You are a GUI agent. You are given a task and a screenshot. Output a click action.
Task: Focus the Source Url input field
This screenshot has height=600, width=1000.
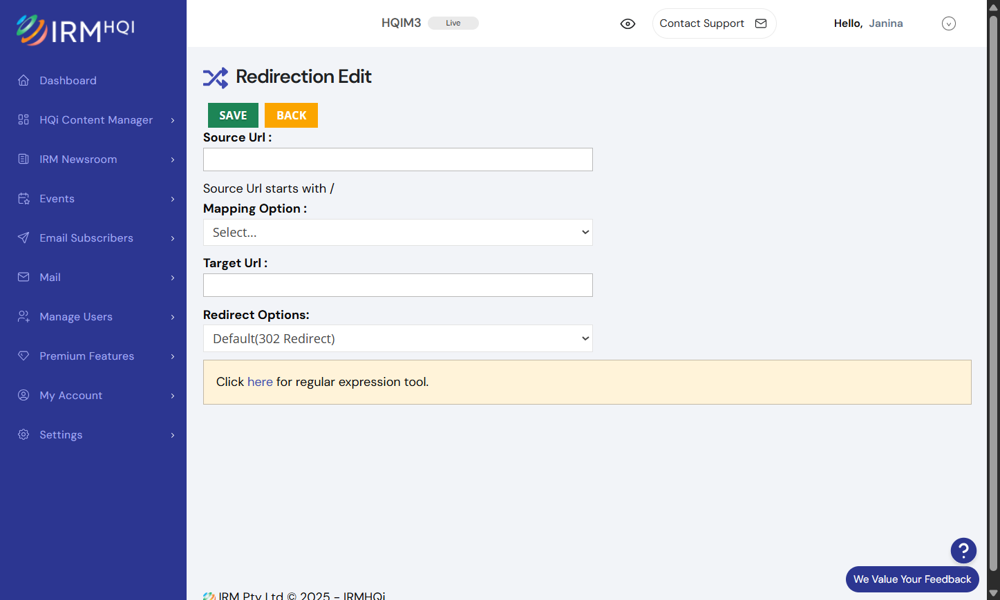[398, 159]
